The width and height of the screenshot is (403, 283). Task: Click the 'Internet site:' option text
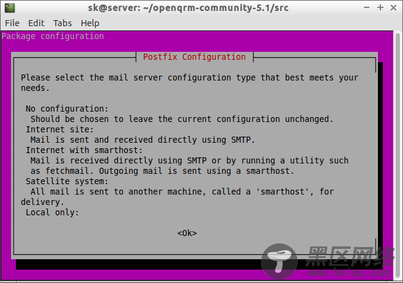[59, 129]
